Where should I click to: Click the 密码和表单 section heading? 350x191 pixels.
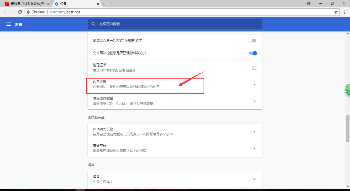[x=96, y=118]
